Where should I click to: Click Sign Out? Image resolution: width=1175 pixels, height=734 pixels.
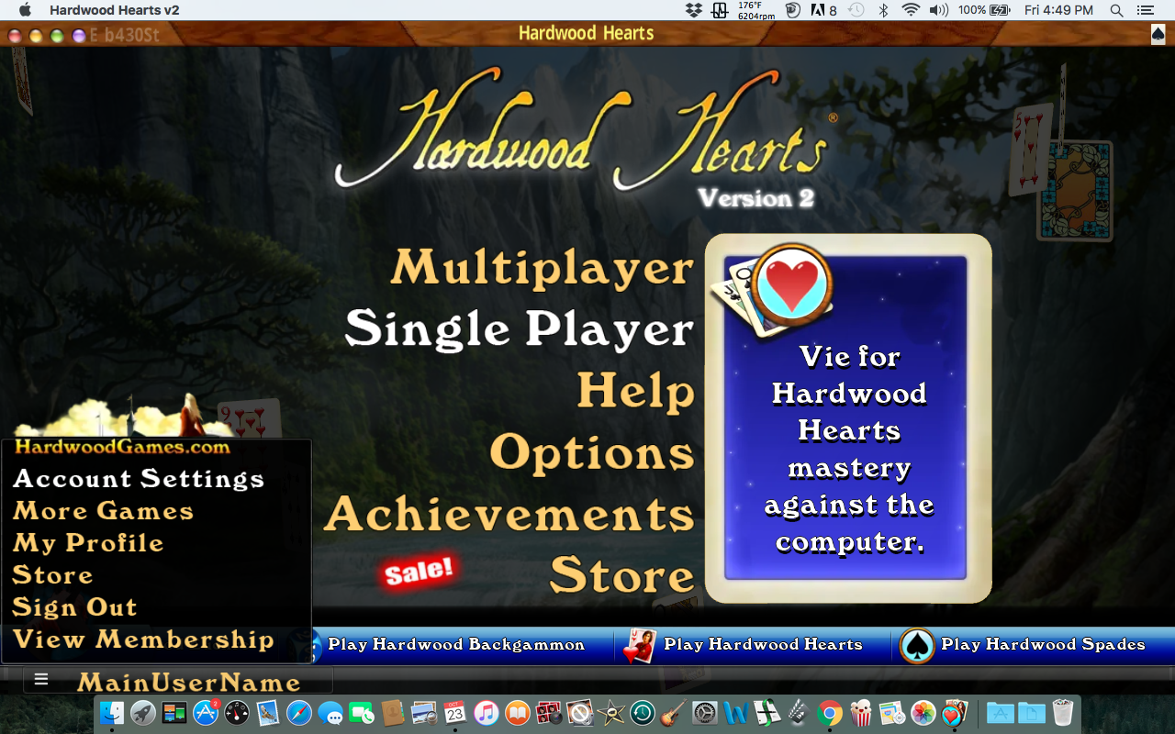tap(74, 607)
